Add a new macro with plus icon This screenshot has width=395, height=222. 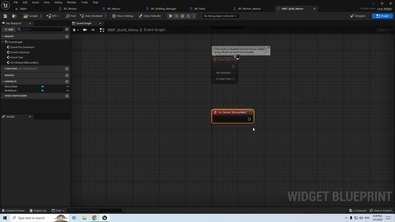pyautogui.click(x=67, y=75)
